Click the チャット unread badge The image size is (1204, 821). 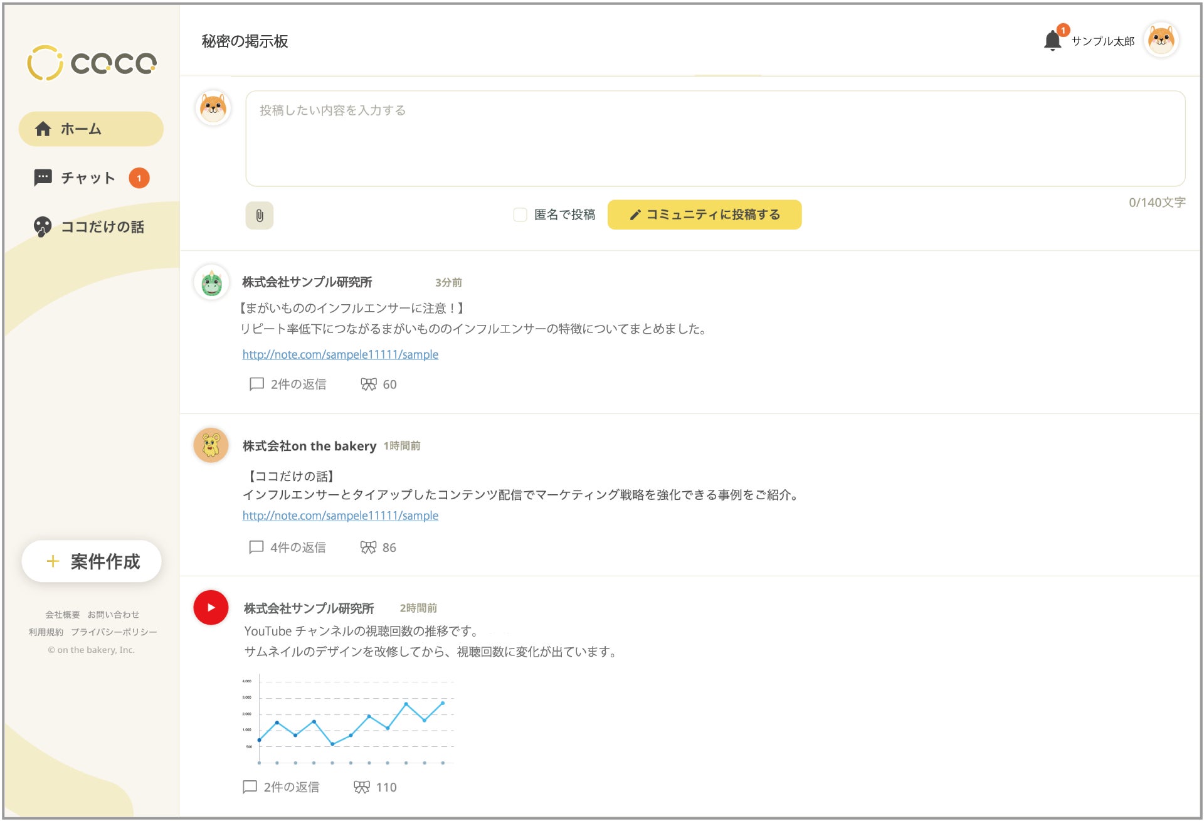[139, 177]
